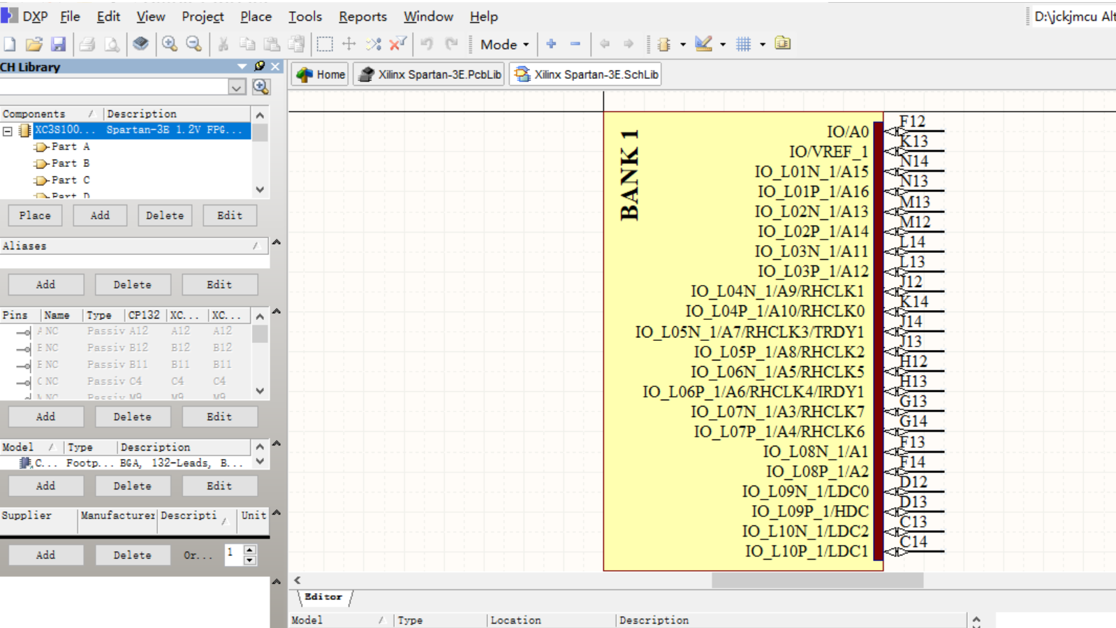This screenshot has width=1116, height=628.
Task: Select pin row A12 in Pins list
Action: (126, 331)
